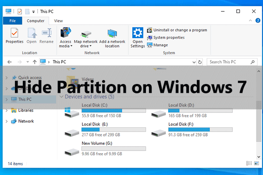Click '55.9 GB free of 150 GB' text
The height and width of the screenshot is (175, 263).
coord(101,115)
